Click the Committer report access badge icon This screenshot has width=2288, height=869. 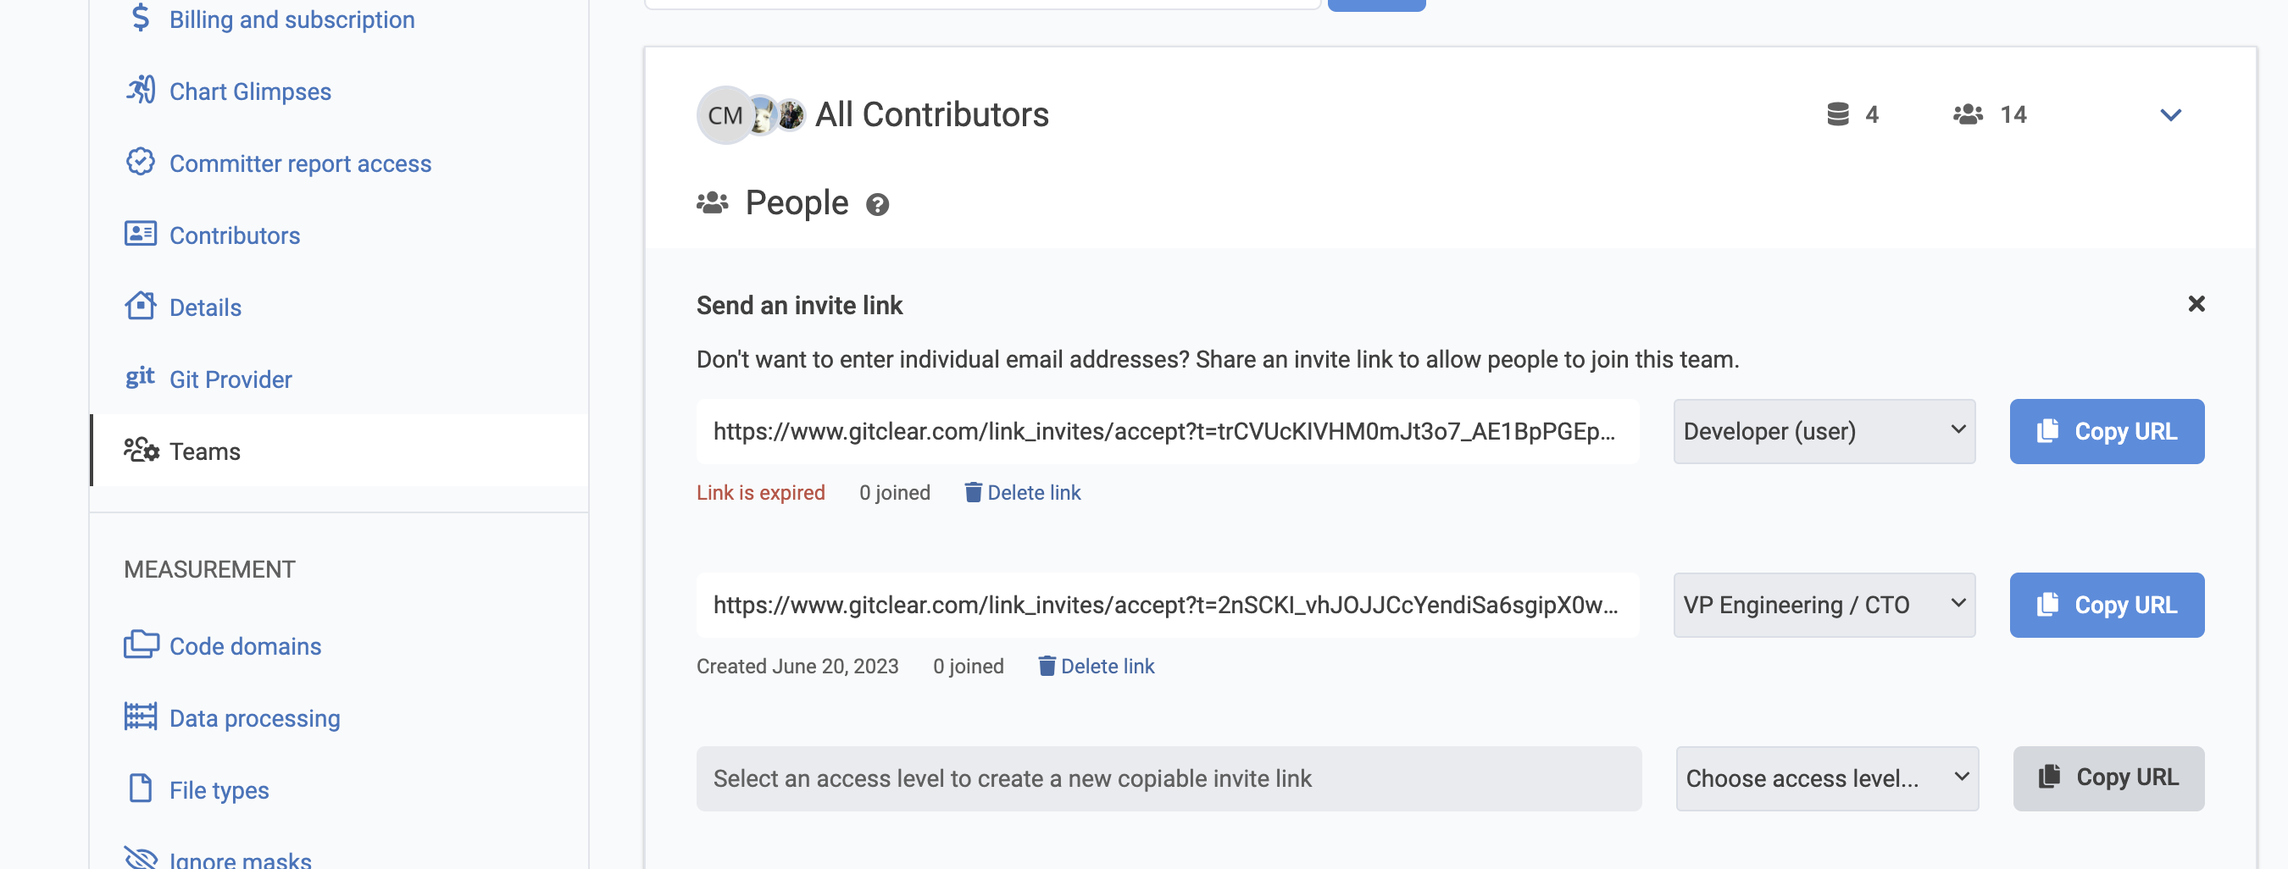pyautogui.click(x=141, y=163)
